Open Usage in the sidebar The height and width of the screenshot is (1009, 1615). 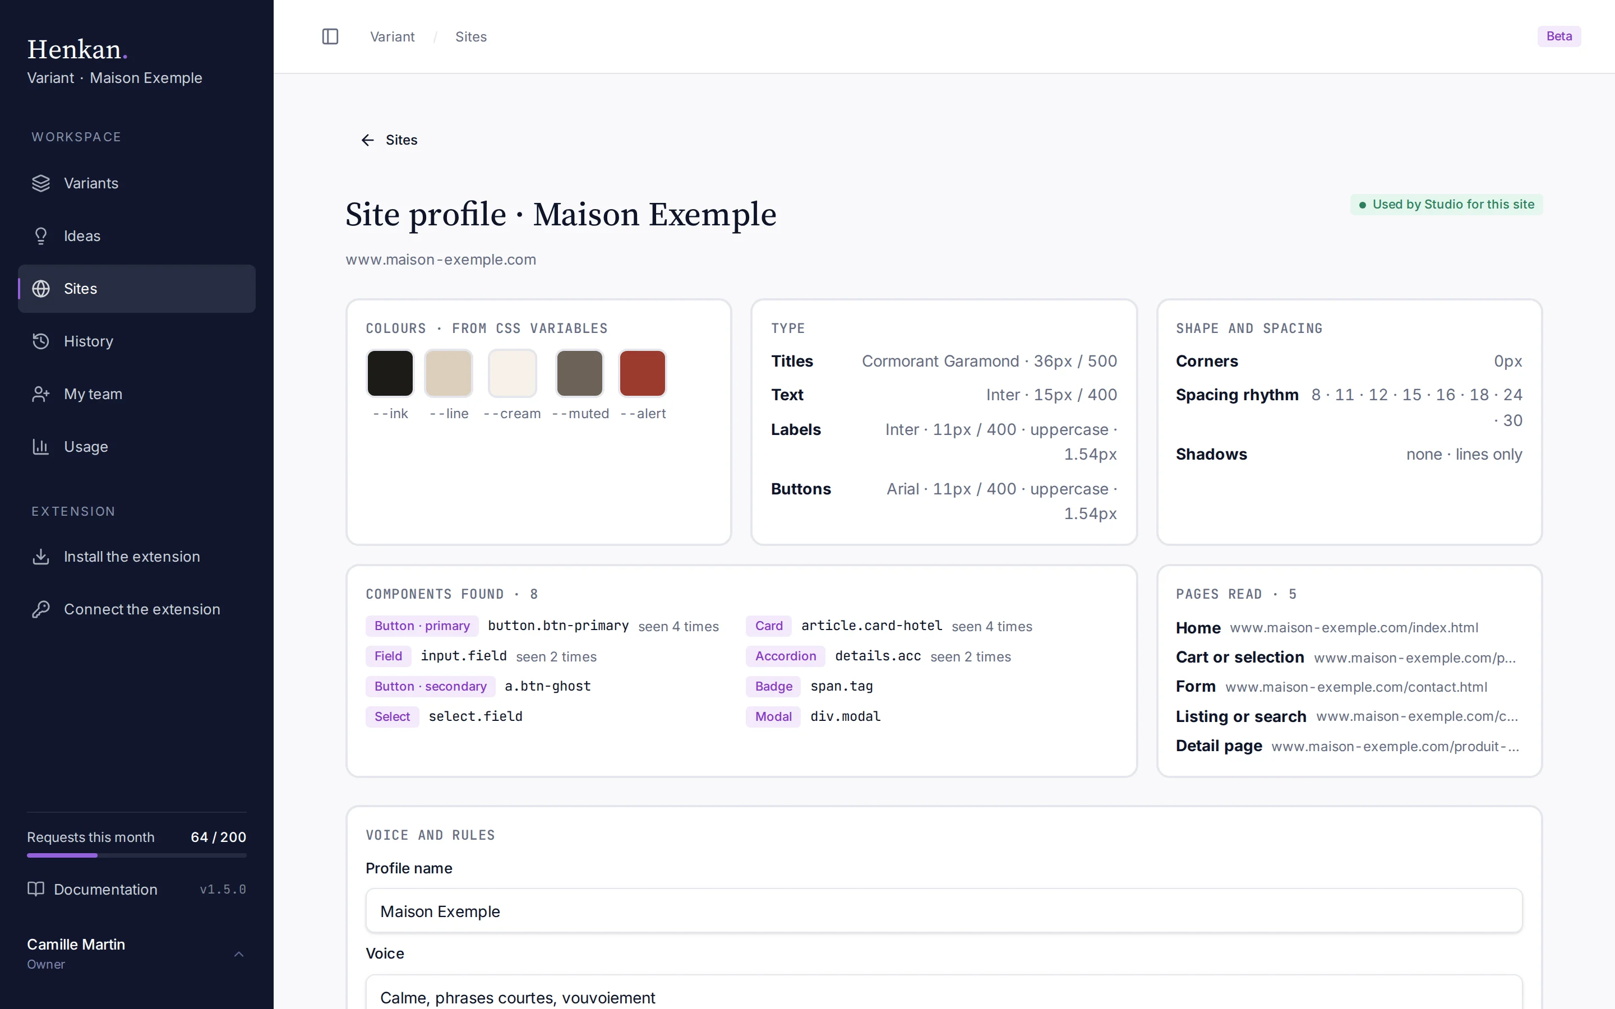(x=137, y=446)
